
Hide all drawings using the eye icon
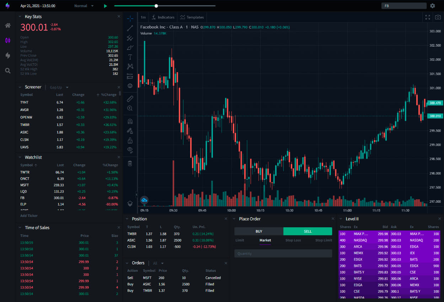click(130, 150)
